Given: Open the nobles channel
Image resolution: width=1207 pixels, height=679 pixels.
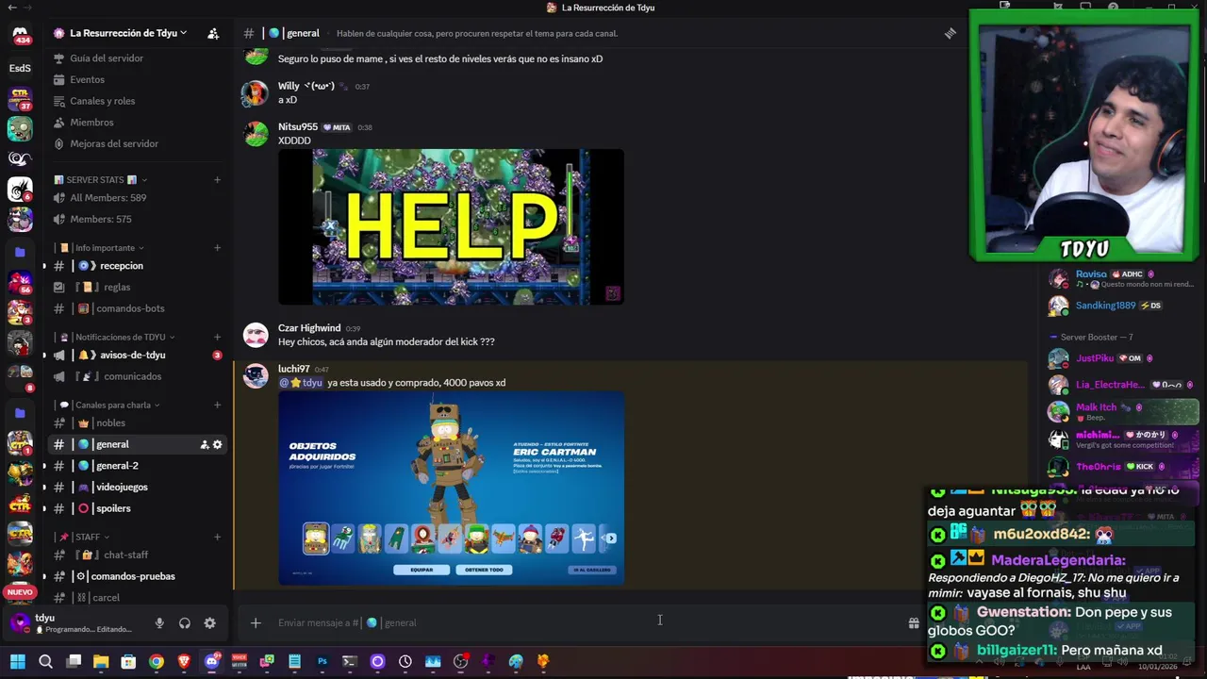Looking at the screenshot, I should pos(138,422).
